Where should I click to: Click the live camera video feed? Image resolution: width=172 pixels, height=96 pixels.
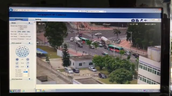tap(98, 53)
